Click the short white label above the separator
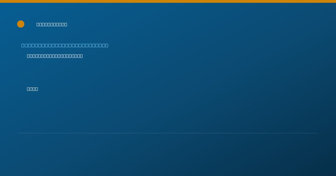Image resolution: width=336 pixels, height=176 pixels. point(32,89)
